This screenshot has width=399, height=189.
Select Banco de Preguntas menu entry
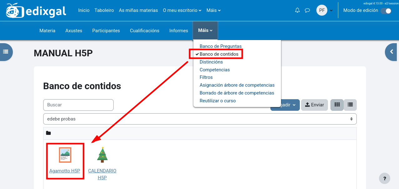coord(220,46)
